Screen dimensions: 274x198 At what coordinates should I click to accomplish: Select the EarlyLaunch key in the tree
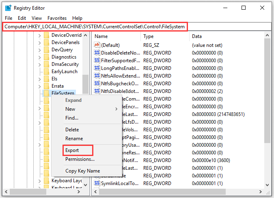65,72
